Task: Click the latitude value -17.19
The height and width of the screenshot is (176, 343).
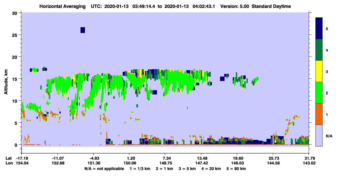Action: coord(22,158)
